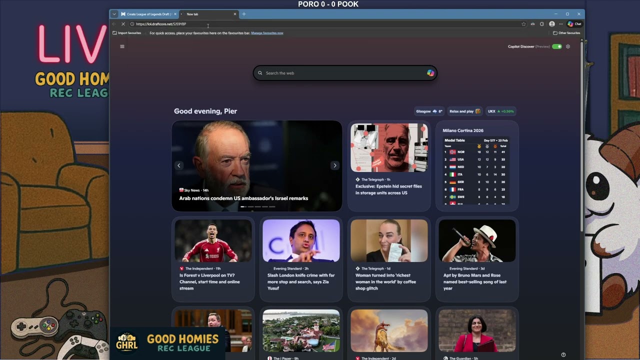Image resolution: width=640 pixels, height=360 pixels.
Task: Open the browser profile avatar
Action: tap(551, 24)
